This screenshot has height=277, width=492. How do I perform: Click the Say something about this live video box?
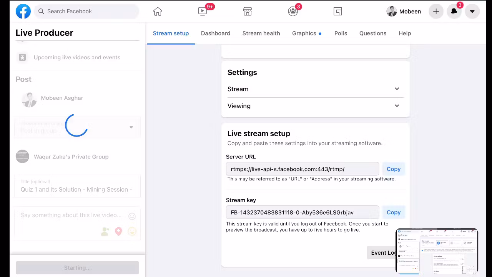tap(77, 223)
